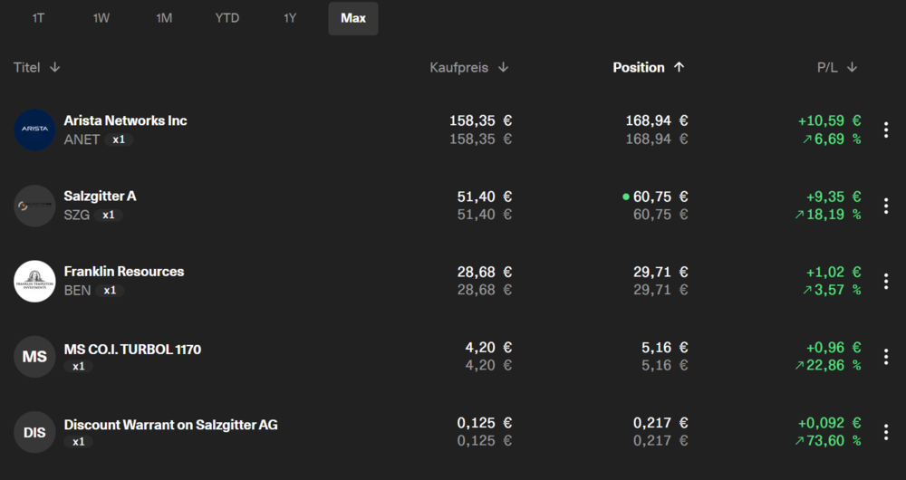Click the +10,59 € profit value
The width and height of the screenshot is (906, 480).
[830, 120]
